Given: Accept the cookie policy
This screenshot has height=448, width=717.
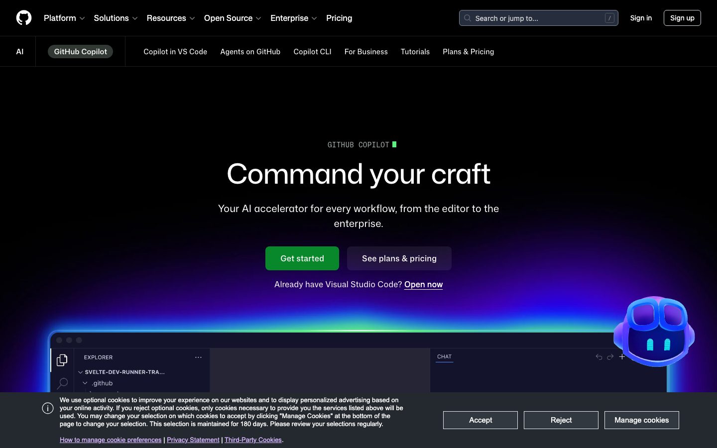Looking at the screenshot, I should click(480, 420).
